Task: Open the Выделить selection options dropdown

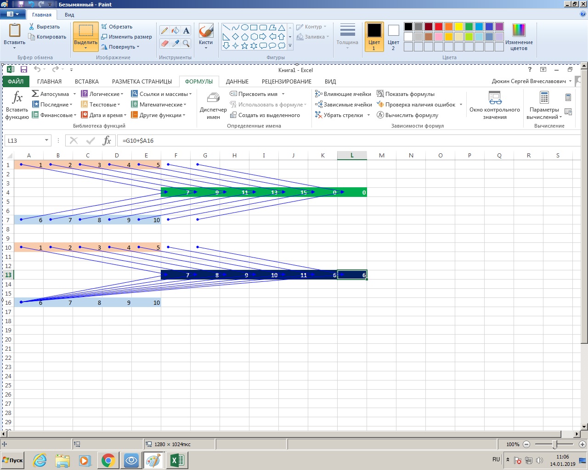Action: tap(85, 48)
